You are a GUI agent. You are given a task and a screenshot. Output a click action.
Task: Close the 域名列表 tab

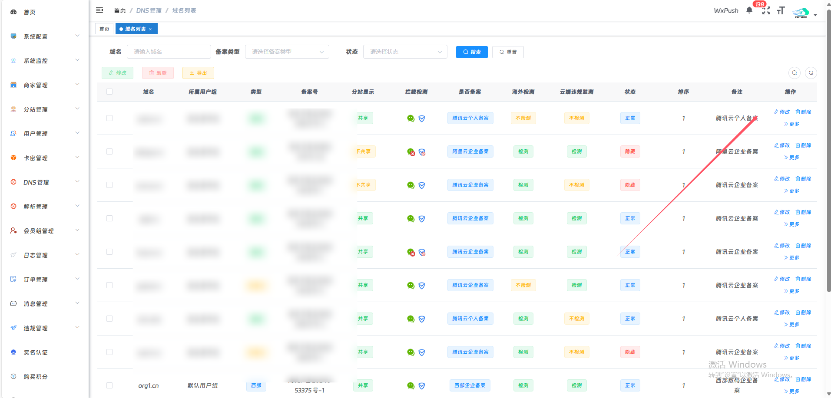150,29
